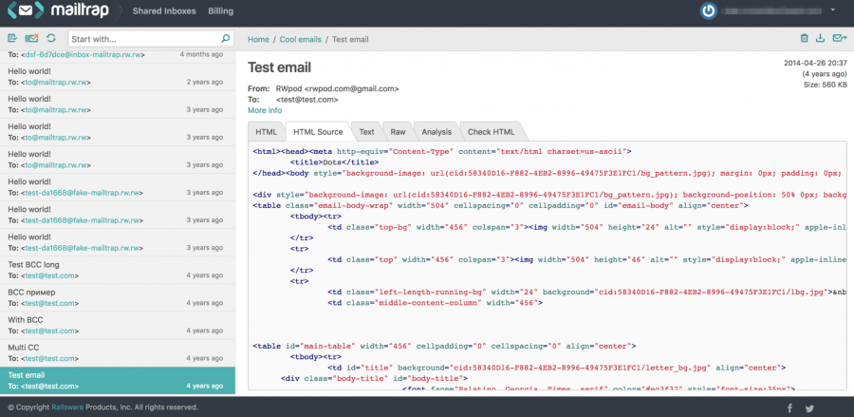Open the Raw tab

(x=398, y=132)
